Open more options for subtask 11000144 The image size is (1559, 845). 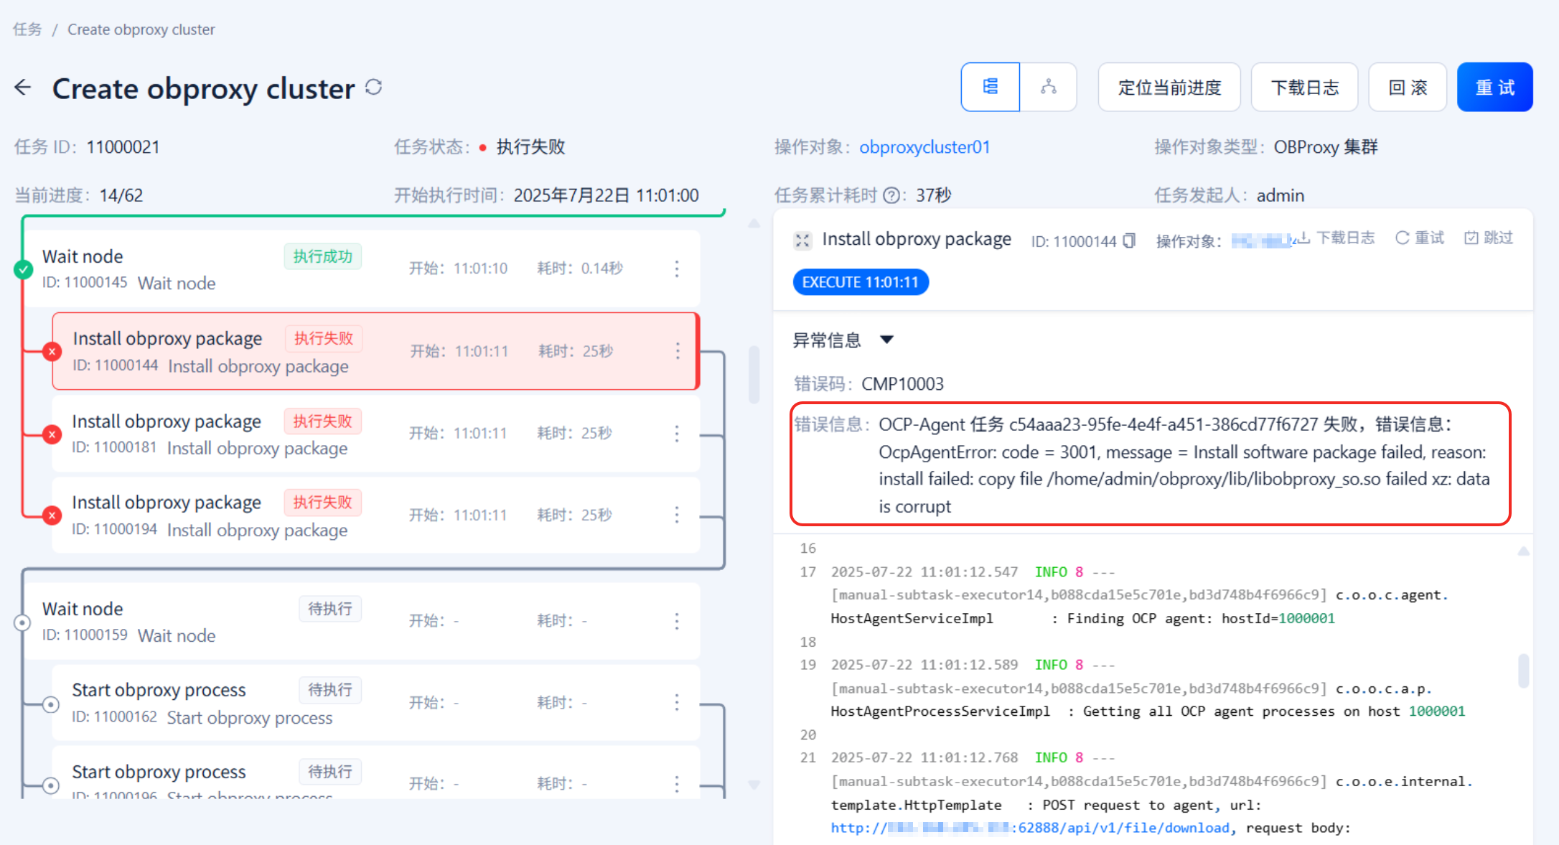click(x=678, y=351)
